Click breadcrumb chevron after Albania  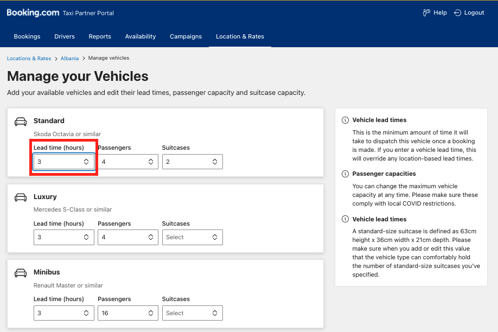click(84, 59)
